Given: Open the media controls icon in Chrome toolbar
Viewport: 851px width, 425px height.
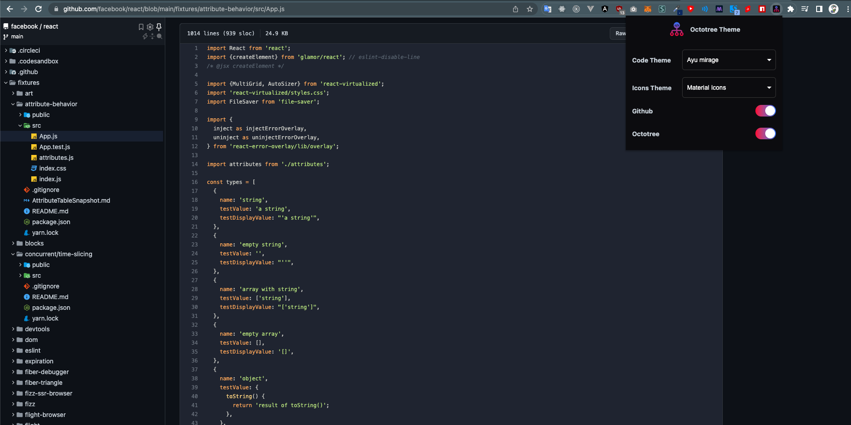Looking at the screenshot, I should click(805, 9).
